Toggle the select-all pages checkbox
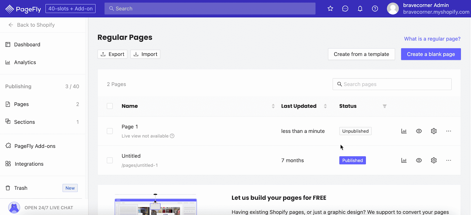 point(110,106)
